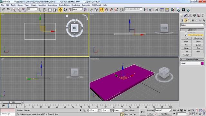This screenshot has width=206, height=116.
Task: Click the Use Pivot Point Center icon
Action: coord(86,10)
